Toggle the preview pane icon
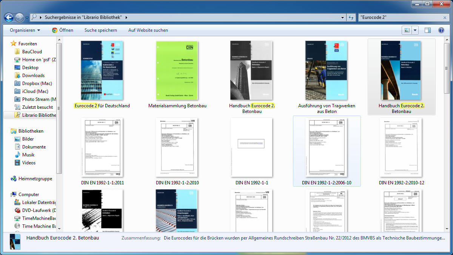 (x=428, y=30)
